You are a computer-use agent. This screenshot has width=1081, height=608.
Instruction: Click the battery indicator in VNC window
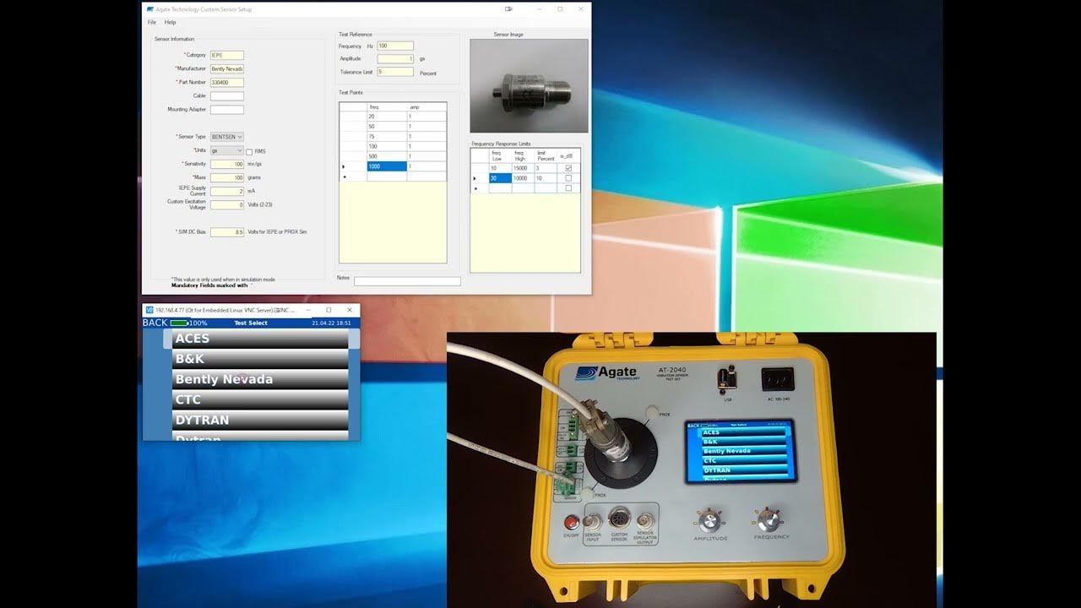click(179, 323)
